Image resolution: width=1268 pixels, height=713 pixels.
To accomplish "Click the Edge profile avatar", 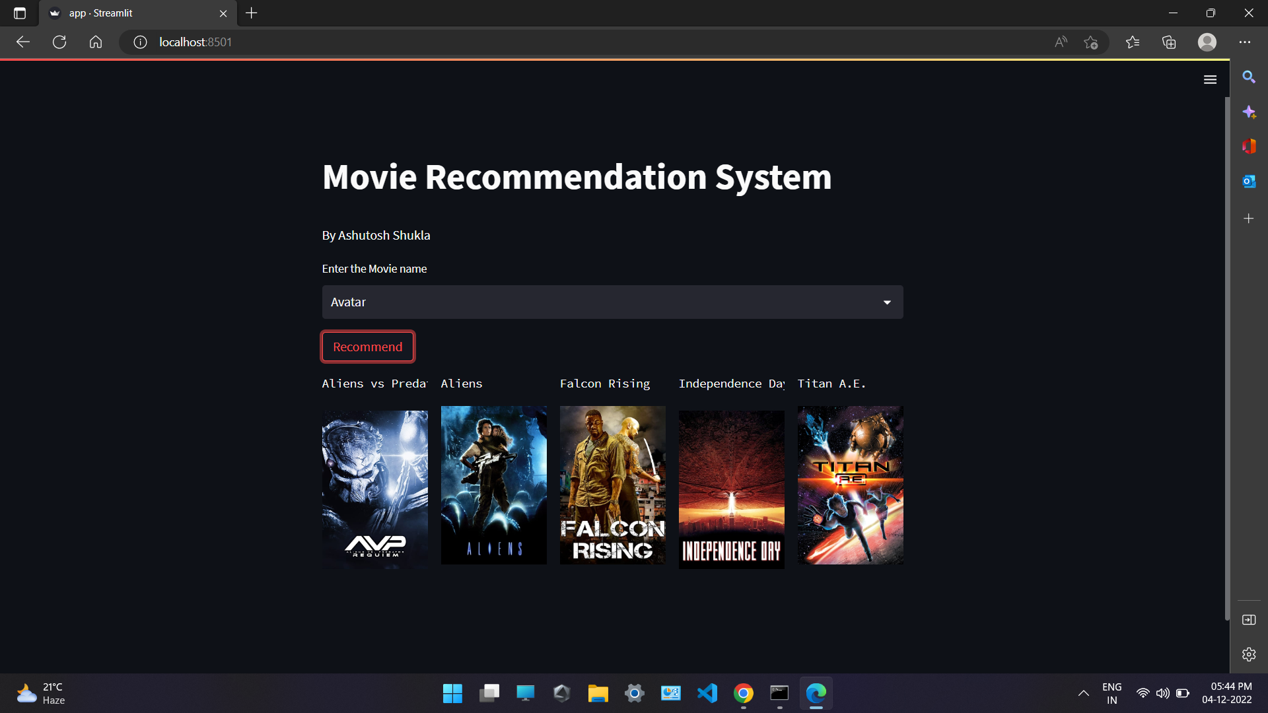I will pyautogui.click(x=1207, y=42).
